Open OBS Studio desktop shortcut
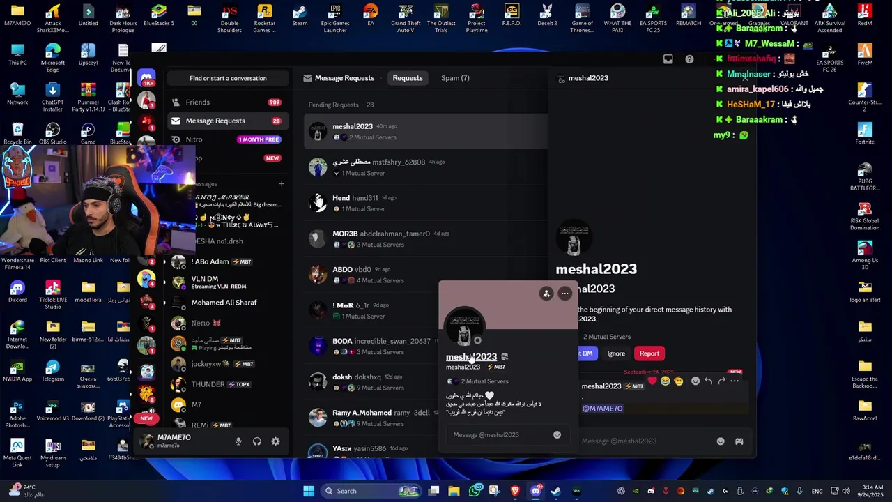 tap(53, 134)
